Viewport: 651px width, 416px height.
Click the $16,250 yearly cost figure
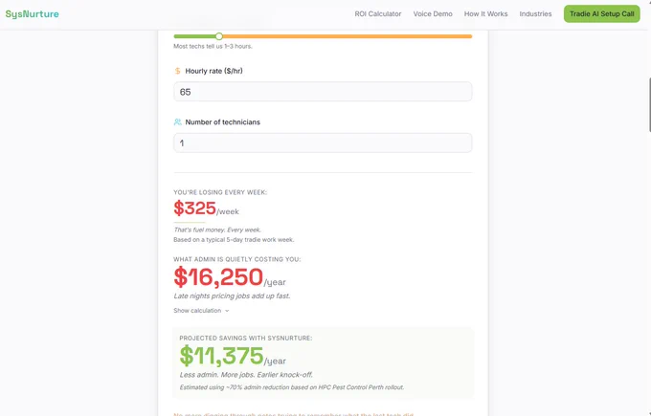218,277
